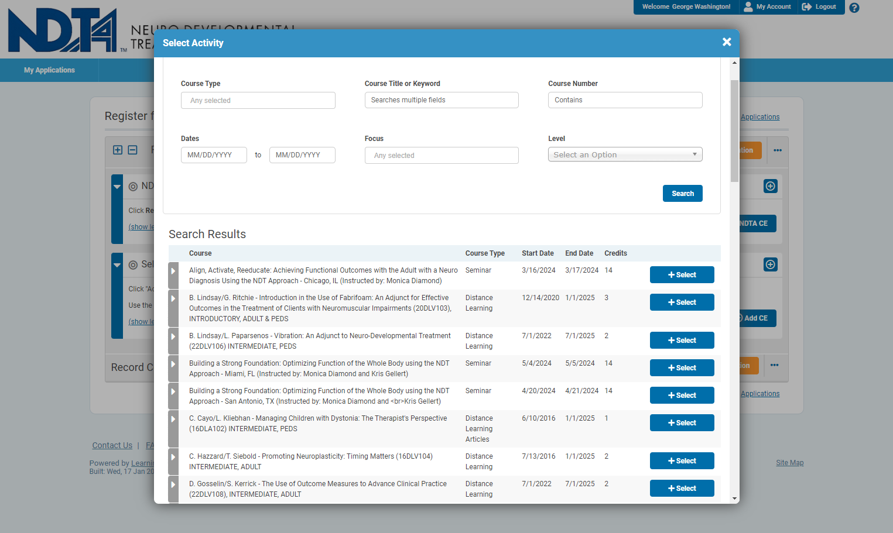Expand the B. Lindsay/G. Ritchie course row
Screen dimensions: 893x533
pos(173,308)
